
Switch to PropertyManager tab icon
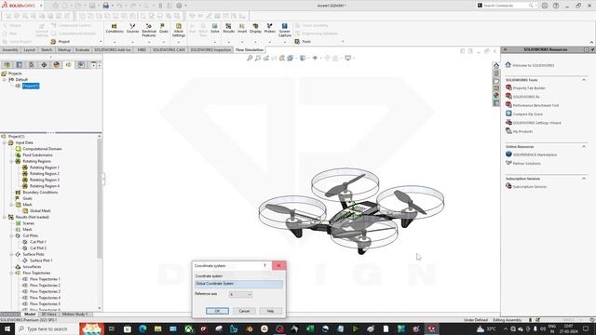[20, 65]
